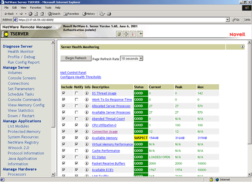The width and height of the screenshot is (252, 182).
Task: Click the Mail toolbar icon
Action: click(x=102, y=14)
